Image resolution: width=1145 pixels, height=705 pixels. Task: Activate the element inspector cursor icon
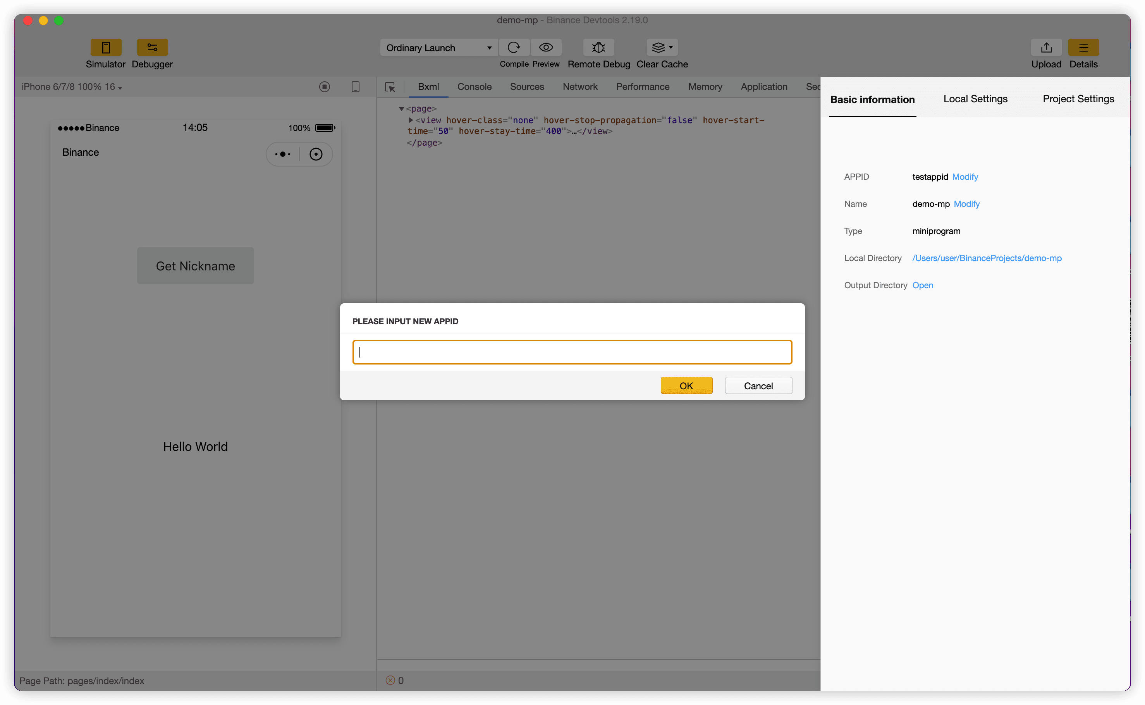click(390, 87)
